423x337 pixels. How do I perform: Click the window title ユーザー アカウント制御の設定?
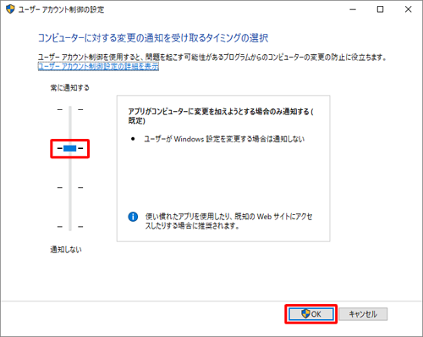tap(61, 9)
